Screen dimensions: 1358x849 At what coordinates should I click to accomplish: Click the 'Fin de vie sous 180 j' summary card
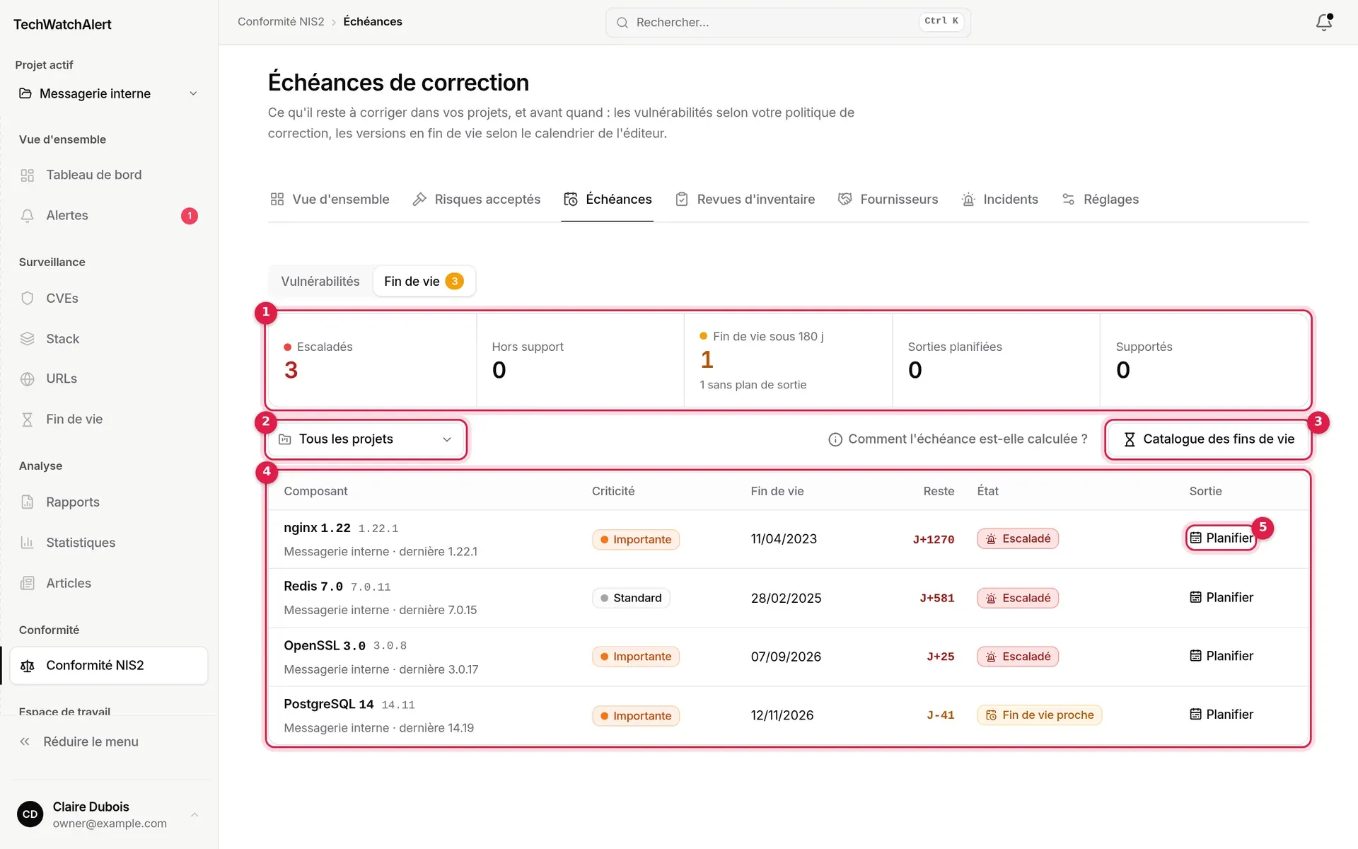pos(788,360)
